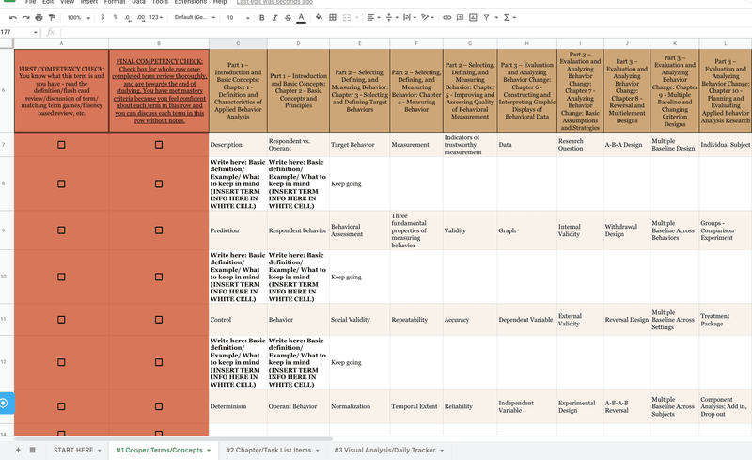Insert a comment
752x460 pixels.
(460, 17)
